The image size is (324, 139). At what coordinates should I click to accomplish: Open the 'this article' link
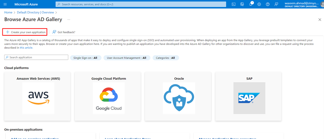coord(27,48)
